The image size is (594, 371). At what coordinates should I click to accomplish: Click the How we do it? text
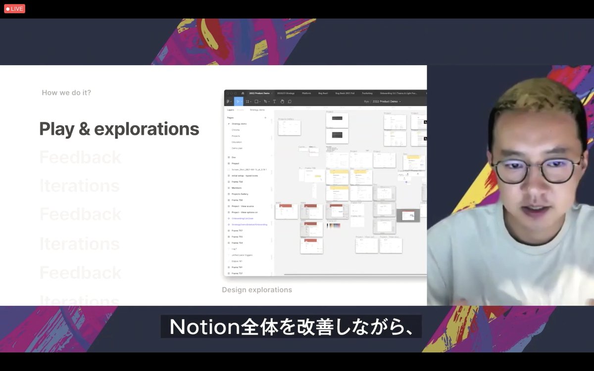pos(66,93)
